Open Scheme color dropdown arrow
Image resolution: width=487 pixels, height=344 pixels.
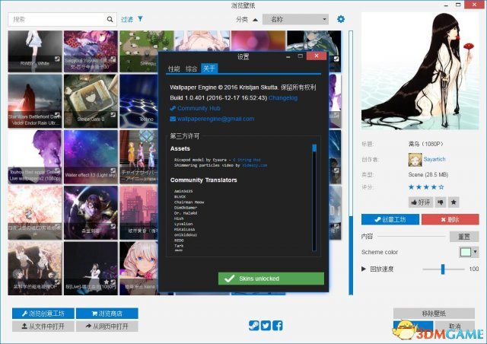(475, 252)
